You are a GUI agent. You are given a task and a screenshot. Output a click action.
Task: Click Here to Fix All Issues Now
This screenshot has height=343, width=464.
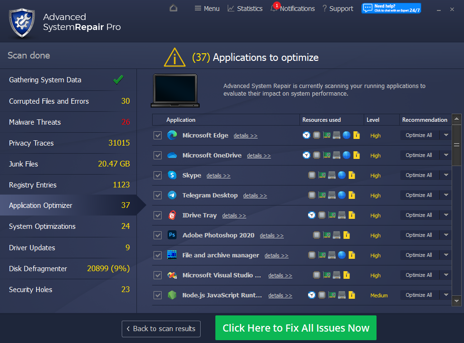(296, 328)
